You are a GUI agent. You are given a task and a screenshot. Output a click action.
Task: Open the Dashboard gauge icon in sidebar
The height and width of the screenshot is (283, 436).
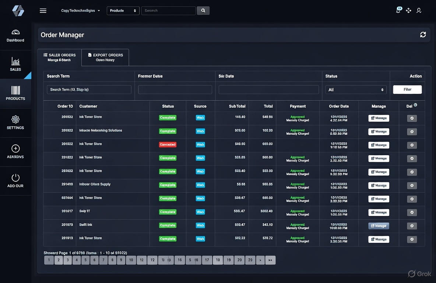click(15, 32)
